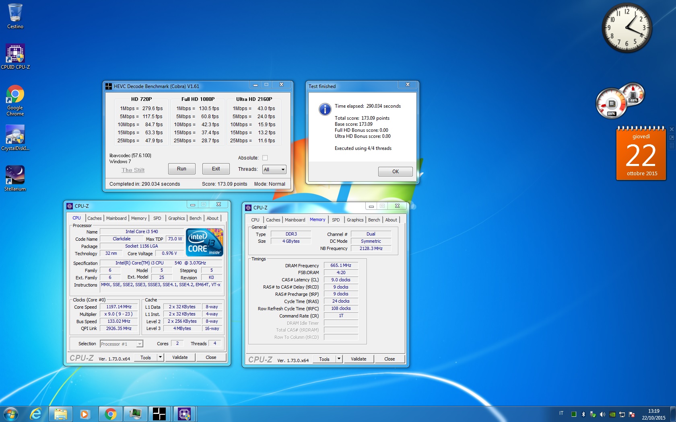
Task: Click Exit in HEVC Decode Benchmark
Action: pyautogui.click(x=216, y=169)
